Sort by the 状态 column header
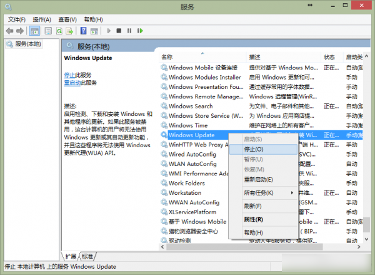Viewport: 375px width, 275px height. (x=332, y=57)
